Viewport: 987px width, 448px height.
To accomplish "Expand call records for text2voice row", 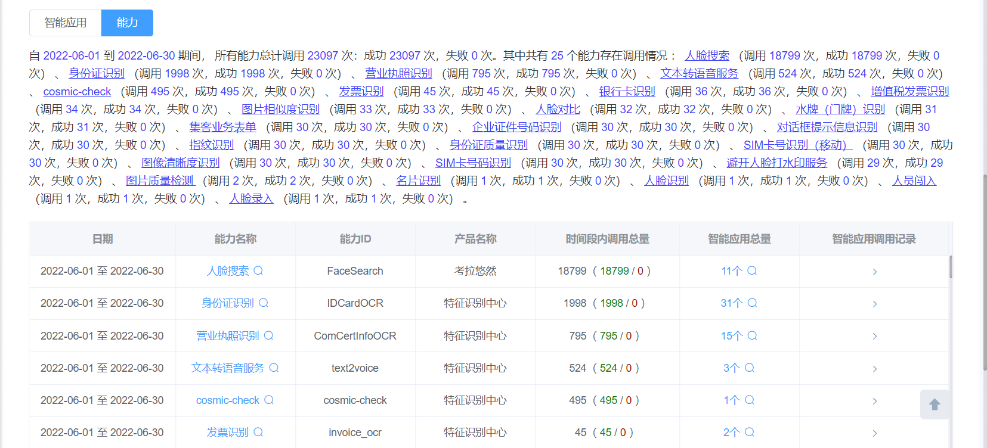I will (874, 369).
